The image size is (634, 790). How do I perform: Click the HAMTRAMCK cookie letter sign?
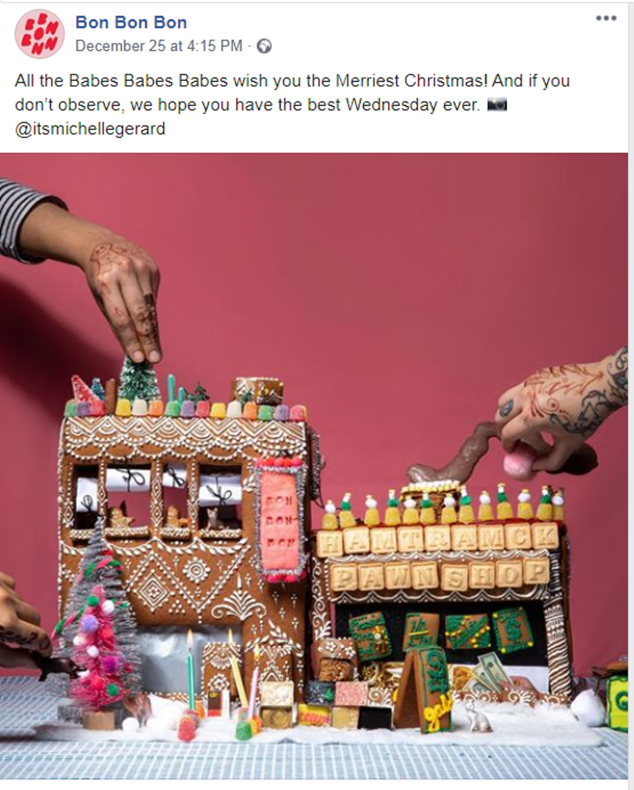tap(438, 539)
